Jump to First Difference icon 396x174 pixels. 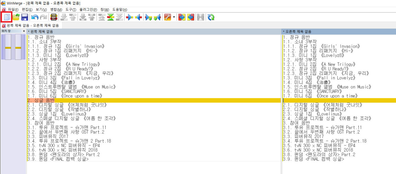coord(102,17)
